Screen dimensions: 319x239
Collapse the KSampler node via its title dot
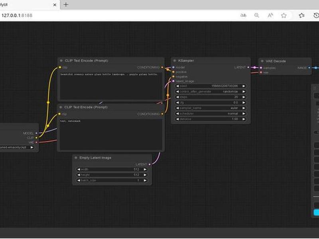tap(174, 61)
